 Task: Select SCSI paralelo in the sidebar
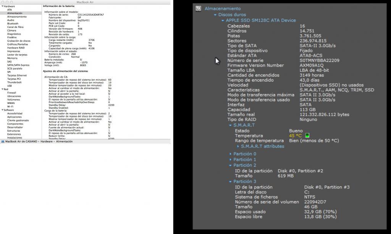pyautogui.click(x=15, y=69)
